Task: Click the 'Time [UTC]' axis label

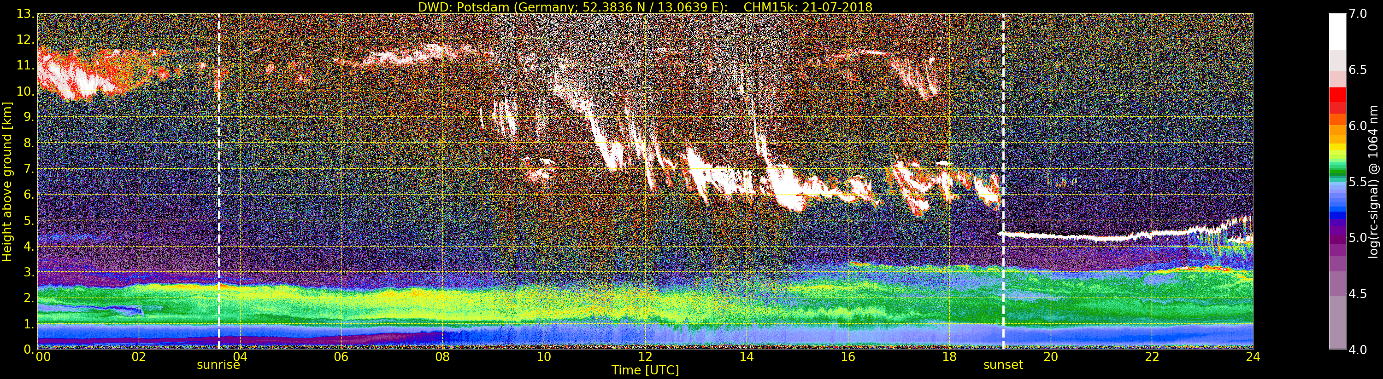Action: tap(645, 370)
